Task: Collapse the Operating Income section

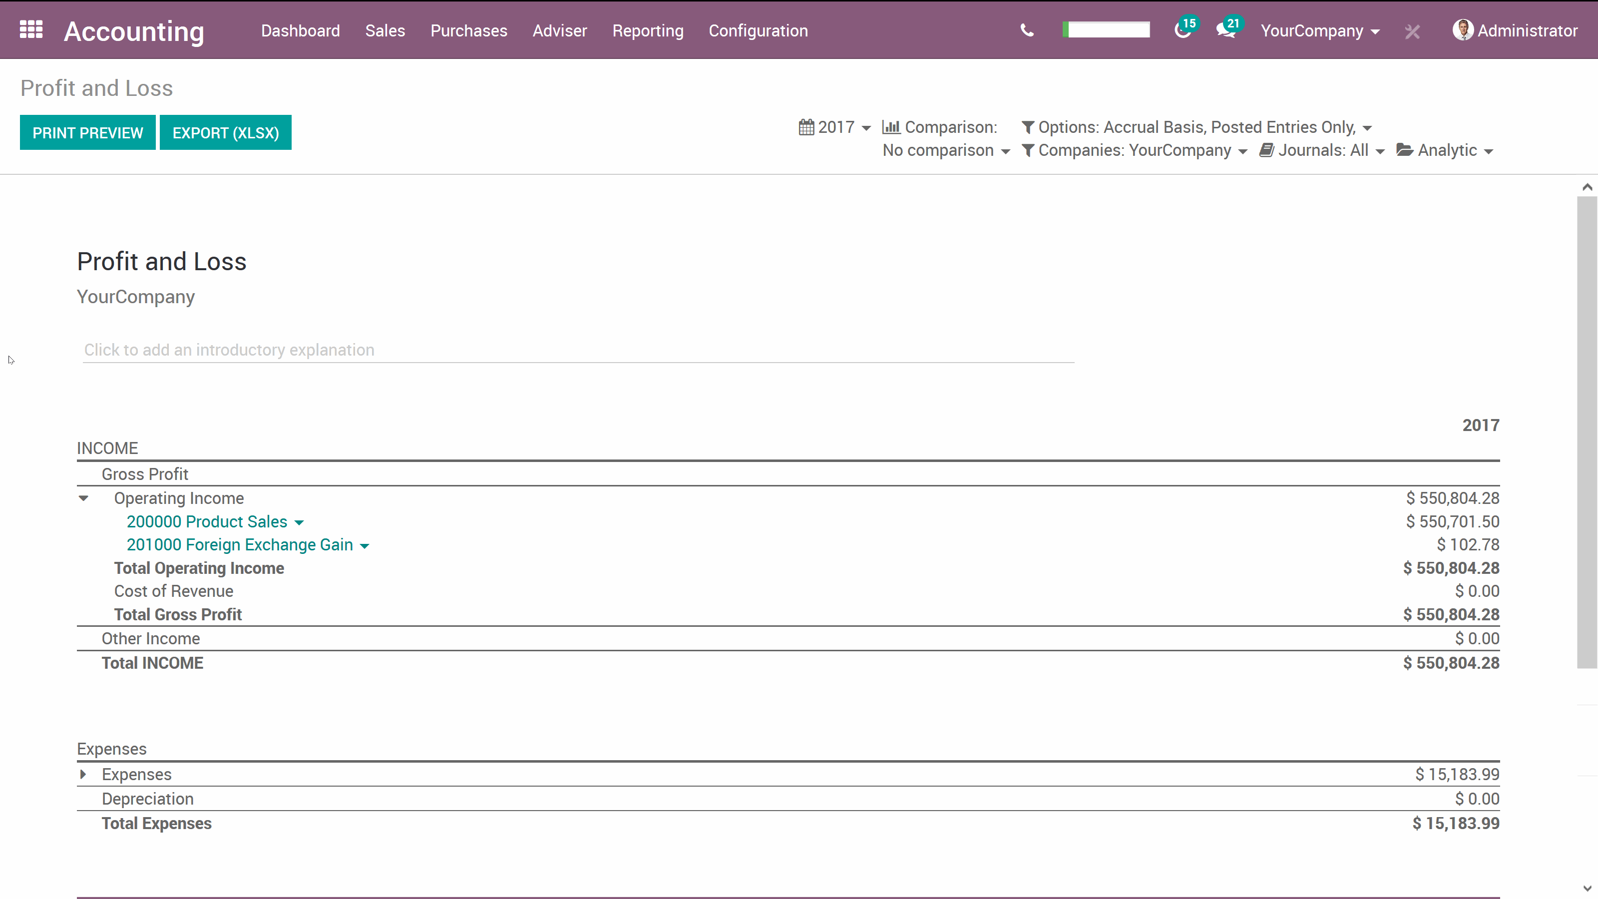Action: (x=83, y=498)
